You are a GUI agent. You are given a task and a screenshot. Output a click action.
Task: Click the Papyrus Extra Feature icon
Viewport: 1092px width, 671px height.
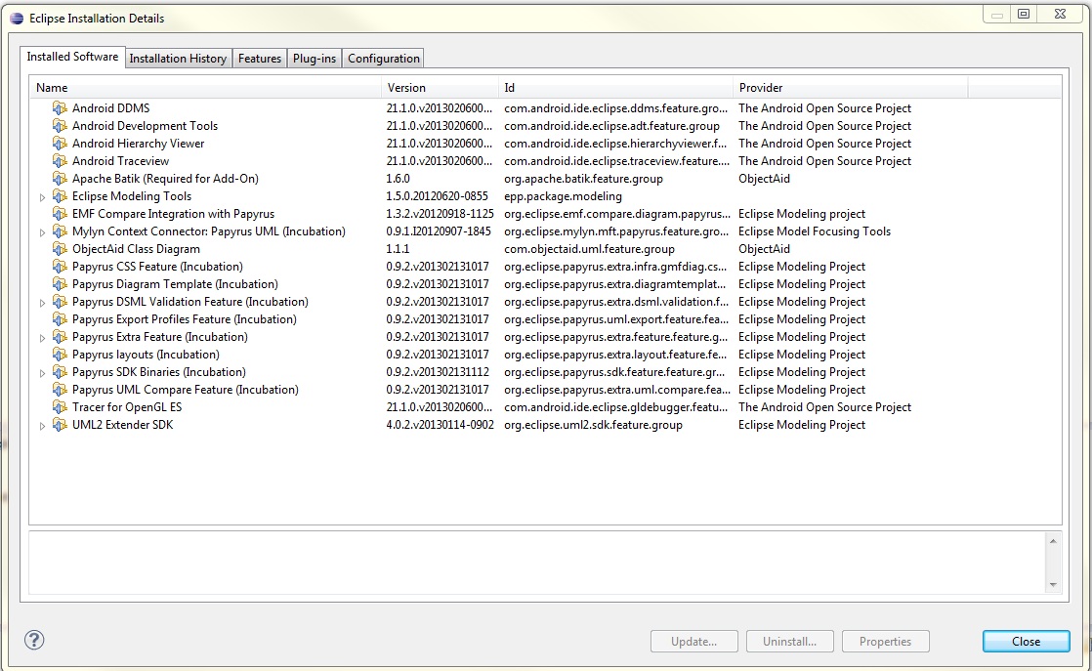(60, 337)
